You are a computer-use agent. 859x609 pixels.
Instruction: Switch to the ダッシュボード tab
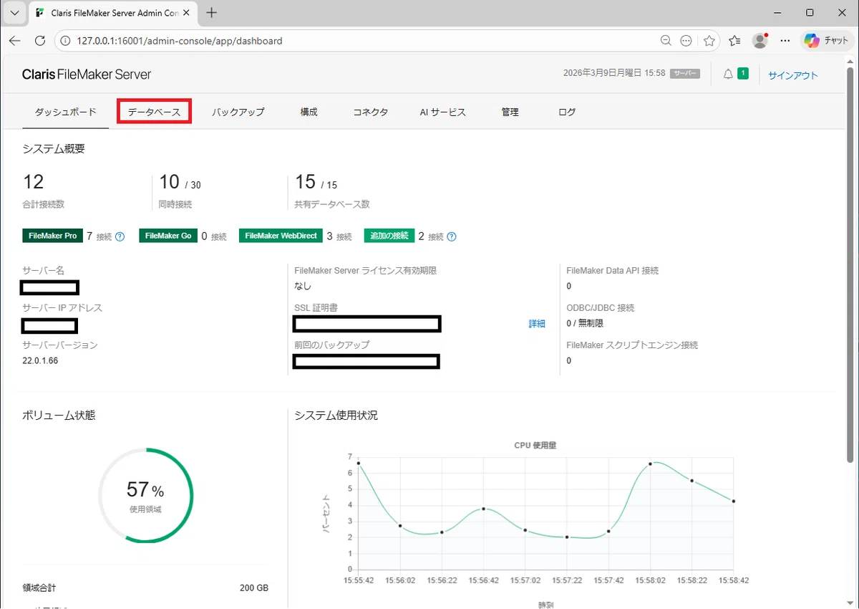(x=66, y=112)
